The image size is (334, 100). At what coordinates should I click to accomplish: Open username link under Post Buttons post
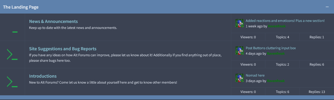(x=276, y=54)
